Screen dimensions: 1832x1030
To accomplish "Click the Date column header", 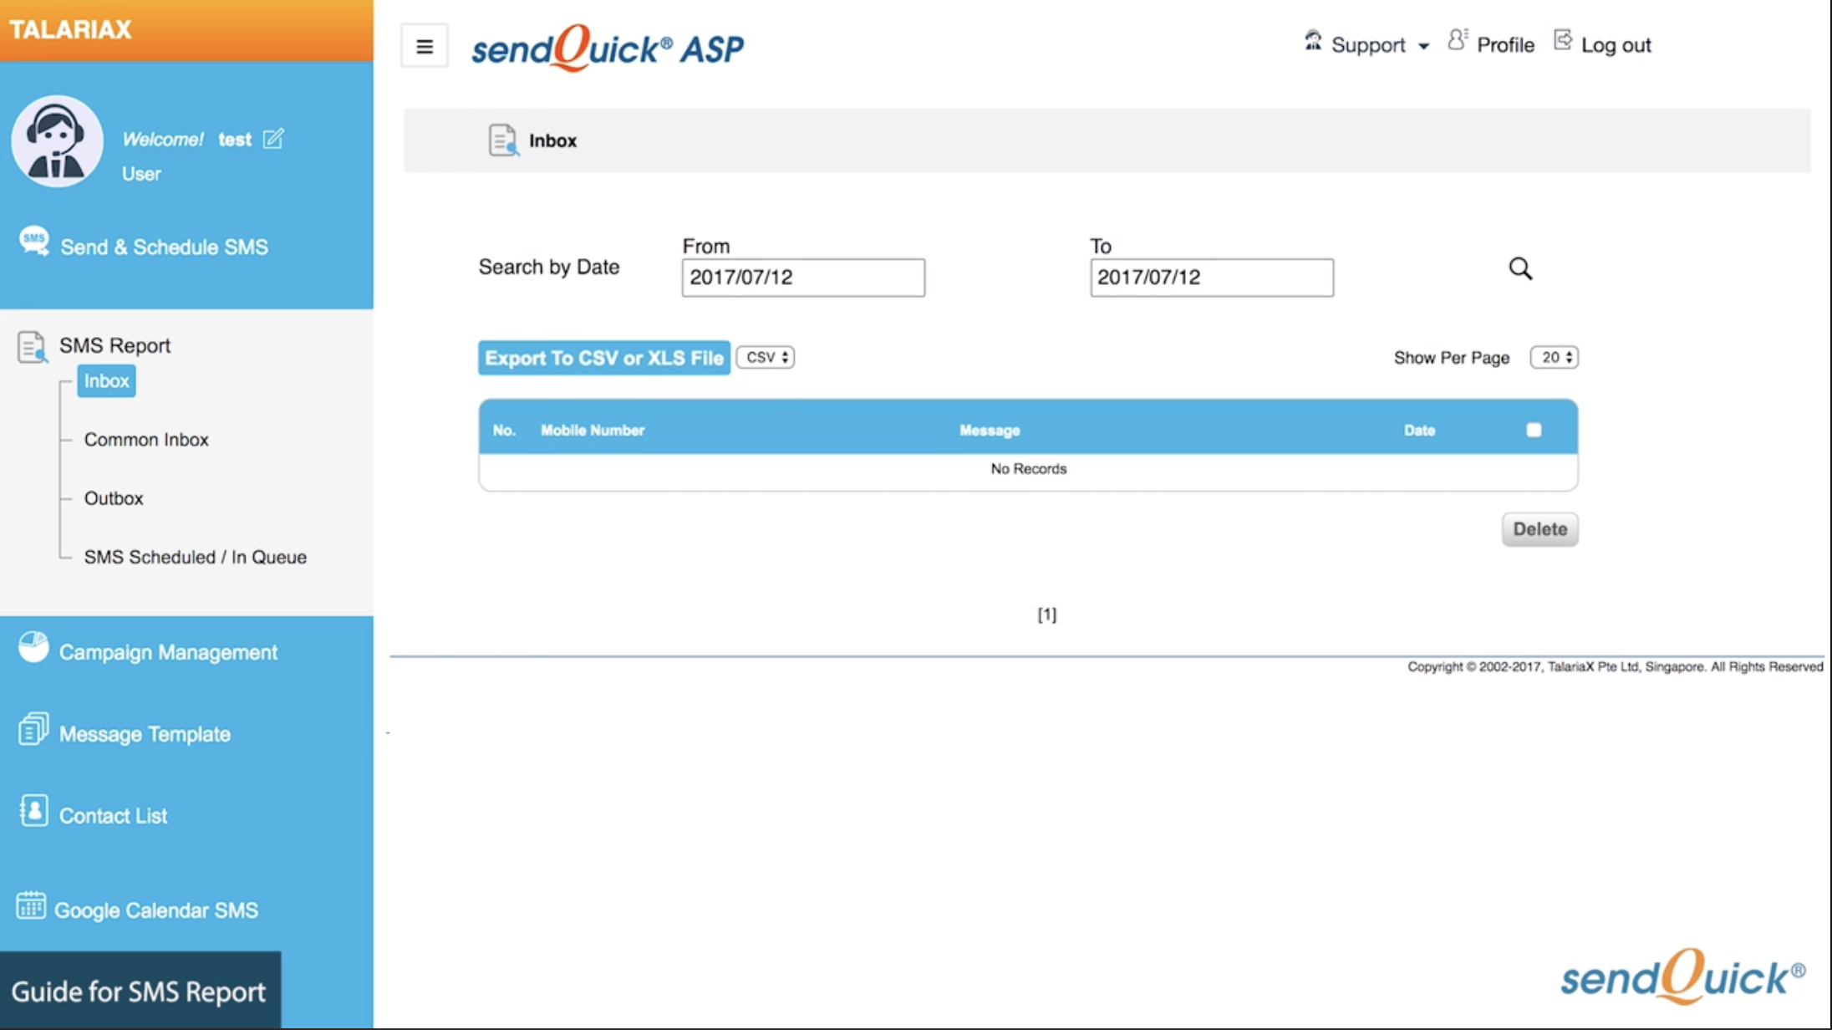I will (x=1419, y=431).
